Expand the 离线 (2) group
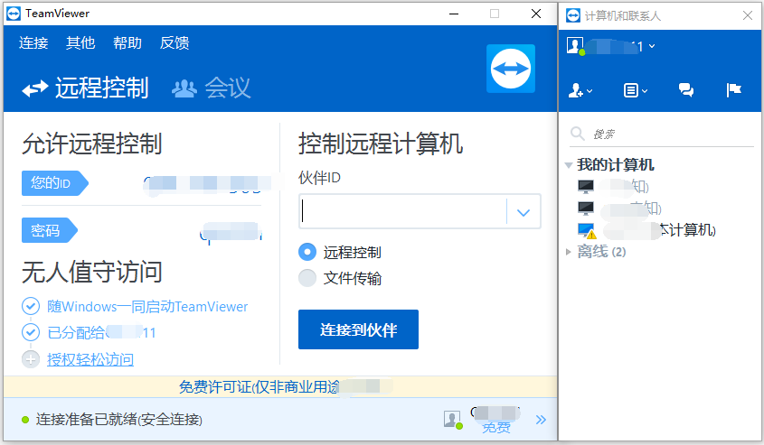The width and height of the screenshot is (764, 445). pos(568,252)
